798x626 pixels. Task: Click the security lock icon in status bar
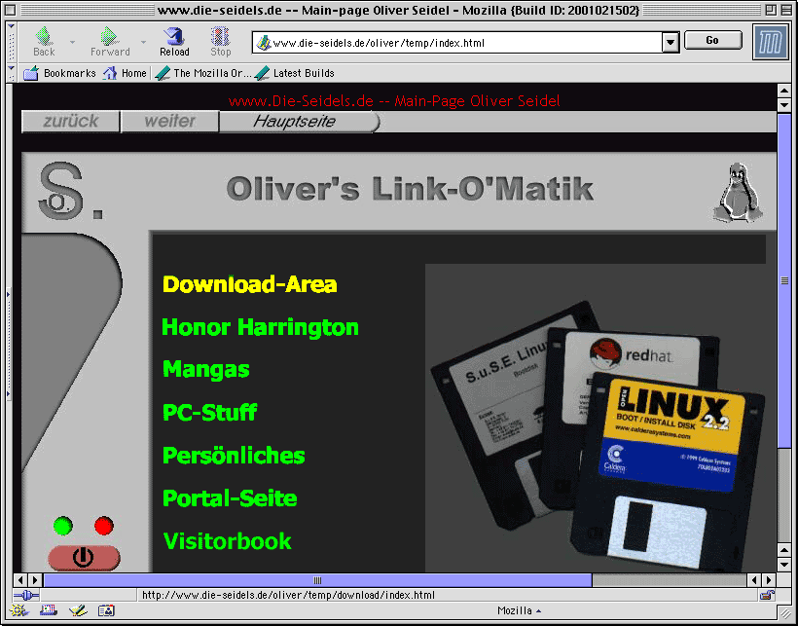pyautogui.click(x=767, y=595)
